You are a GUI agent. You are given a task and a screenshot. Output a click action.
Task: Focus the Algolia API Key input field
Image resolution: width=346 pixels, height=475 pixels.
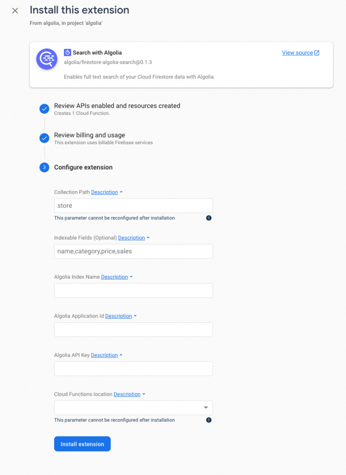133,369
